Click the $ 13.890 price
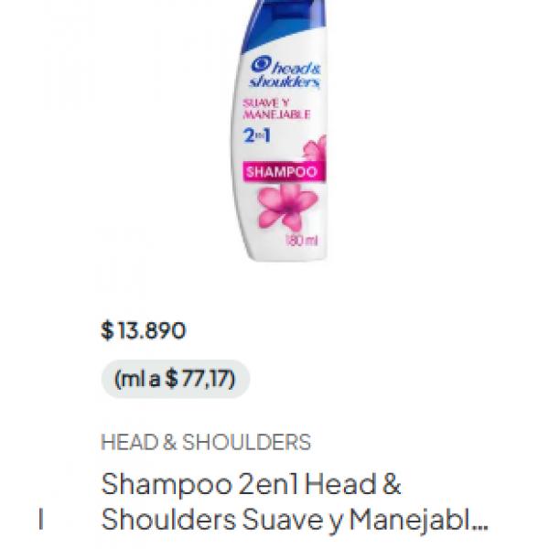 click(144, 330)
